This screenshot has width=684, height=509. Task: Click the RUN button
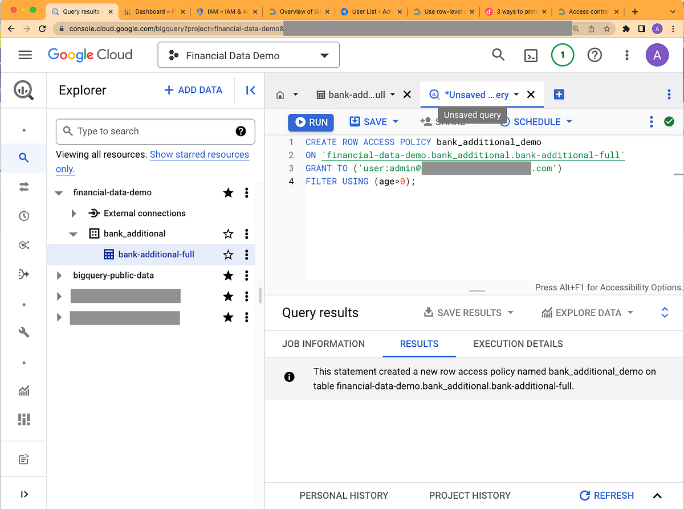[311, 122]
